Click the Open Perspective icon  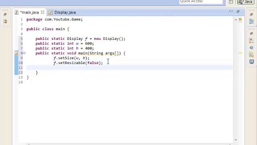(231, 2)
